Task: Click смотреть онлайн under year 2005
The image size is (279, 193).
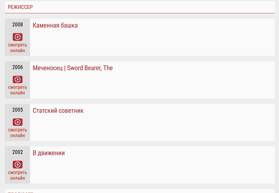Action: click(17, 133)
